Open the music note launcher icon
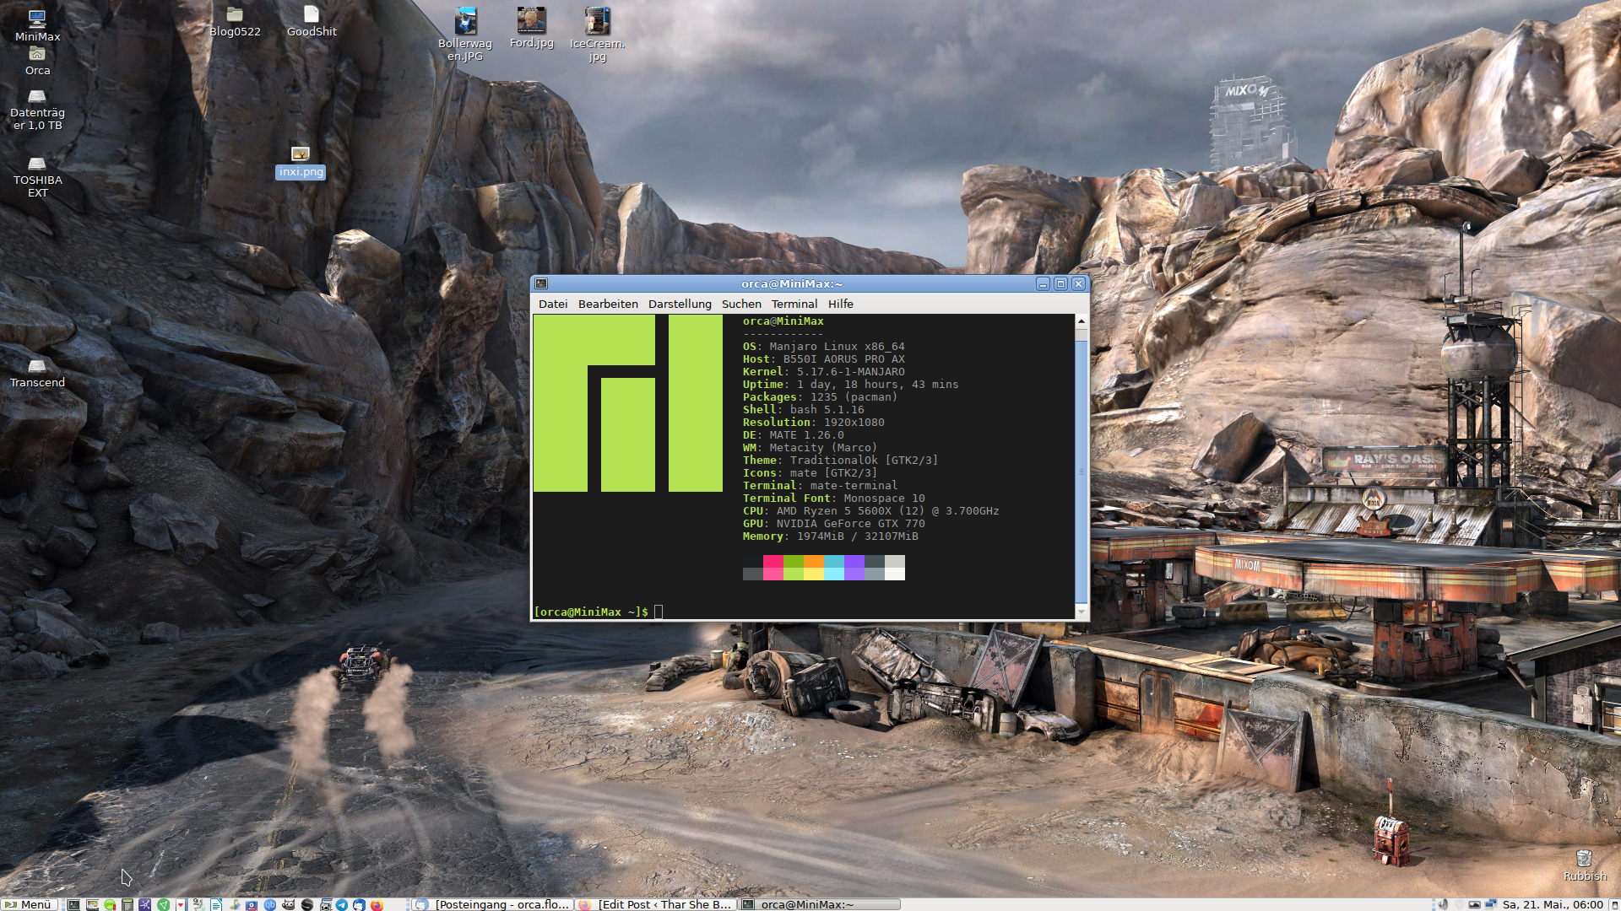 click(235, 904)
